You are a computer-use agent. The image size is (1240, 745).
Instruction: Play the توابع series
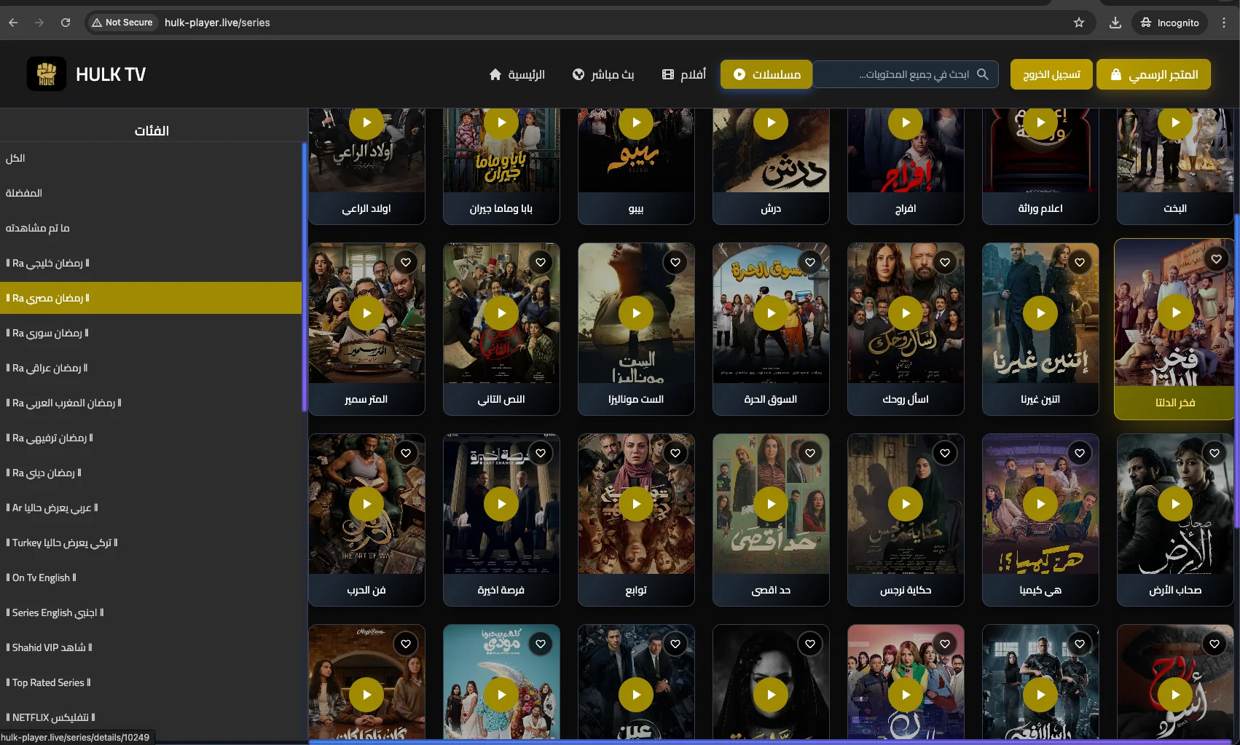point(636,504)
